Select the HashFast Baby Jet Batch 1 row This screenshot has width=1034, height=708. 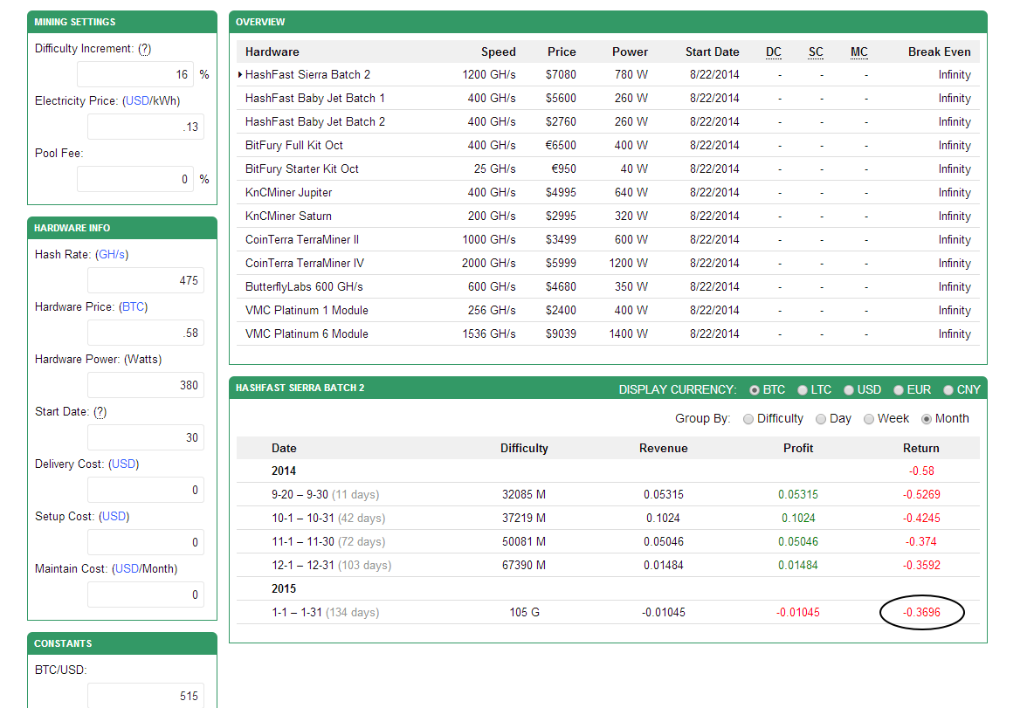point(608,99)
